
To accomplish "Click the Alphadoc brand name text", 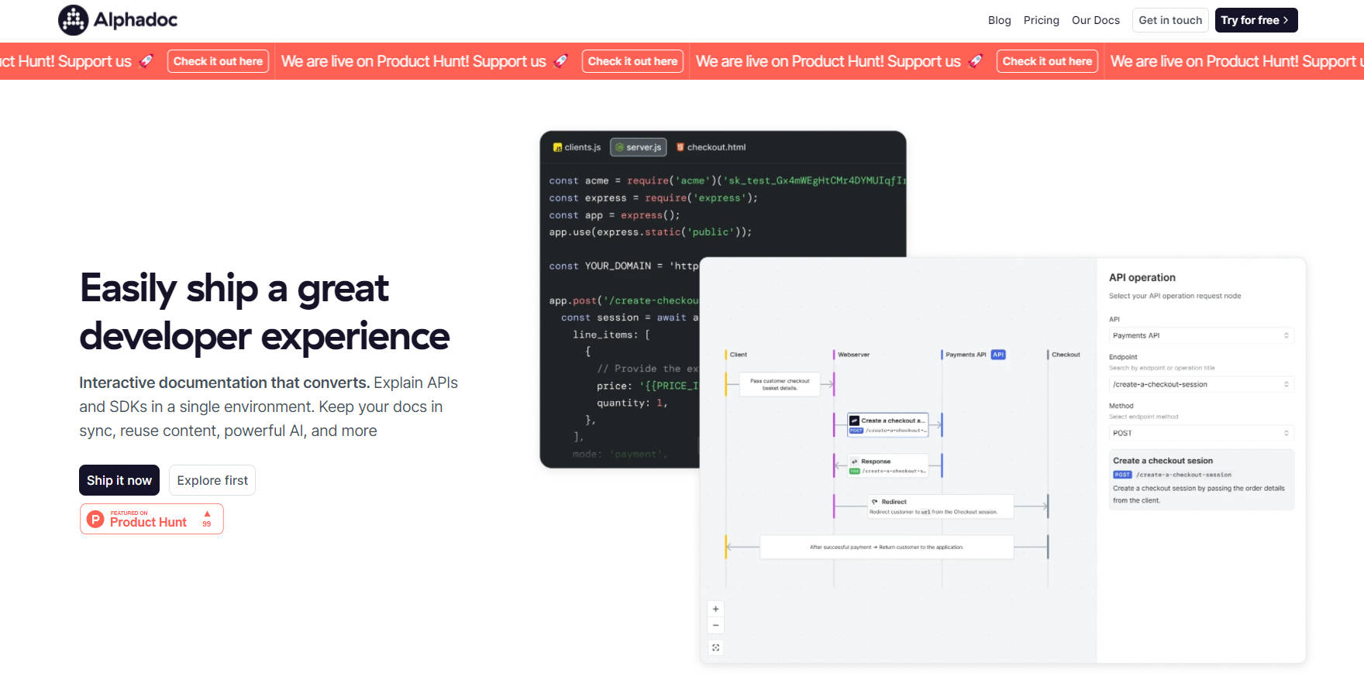I will [136, 20].
